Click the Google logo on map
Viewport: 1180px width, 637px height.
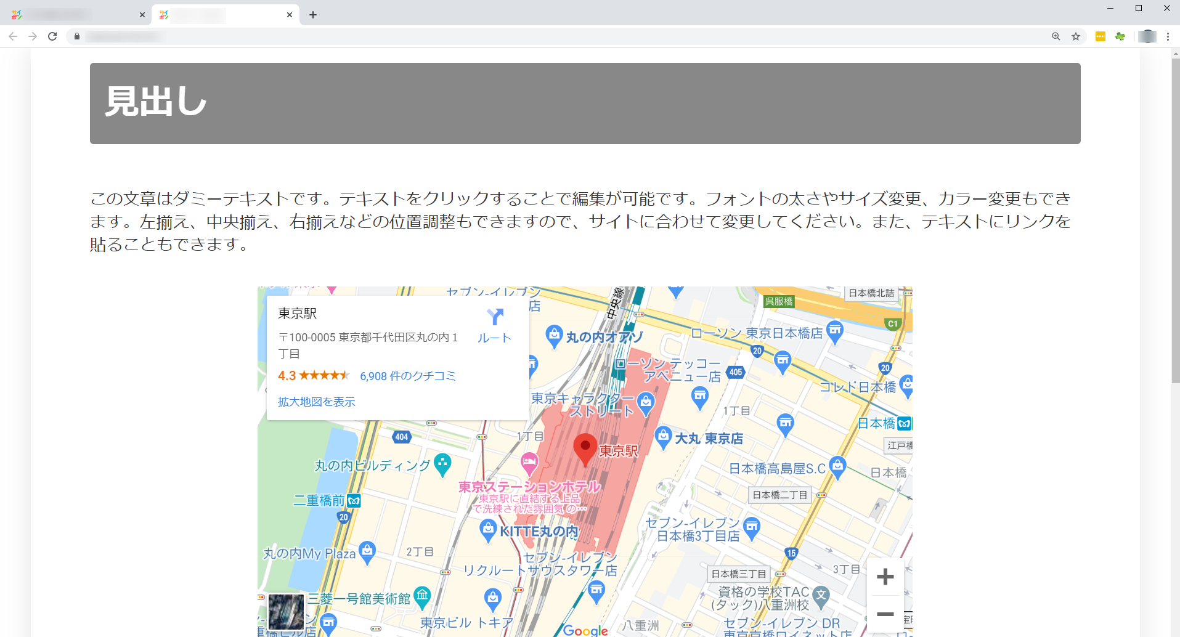[x=585, y=630]
